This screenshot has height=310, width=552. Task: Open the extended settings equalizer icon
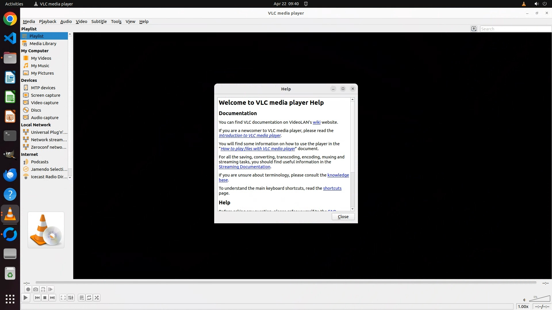tap(71, 298)
